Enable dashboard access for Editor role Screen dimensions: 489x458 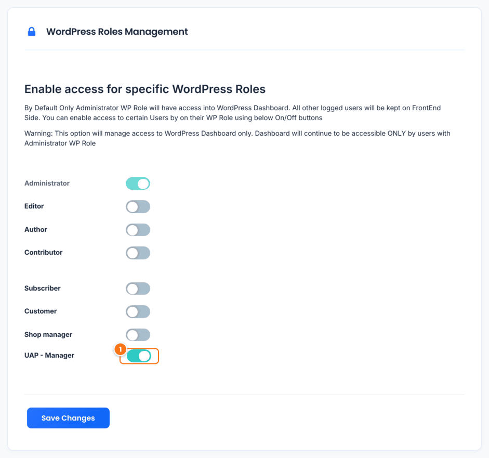point(138,207)
